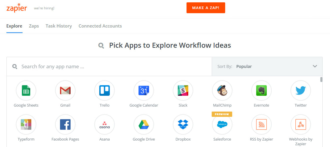Select the Evernote elephant icon
The height and width of the screenshot is (147, 330).
click(261, 90)
